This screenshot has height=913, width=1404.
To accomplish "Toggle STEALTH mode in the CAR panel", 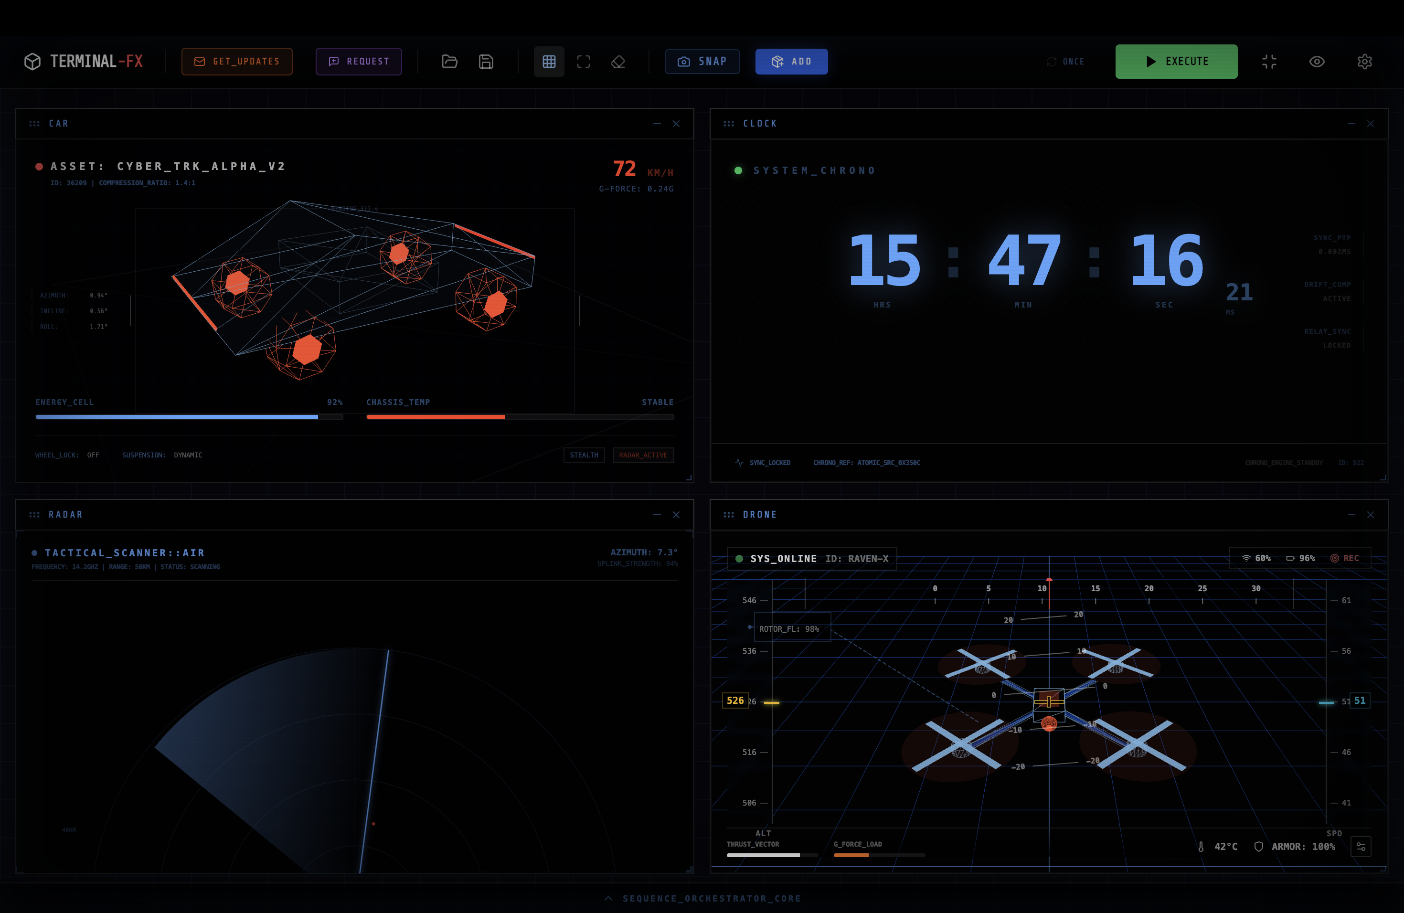I will coord(584,455).
